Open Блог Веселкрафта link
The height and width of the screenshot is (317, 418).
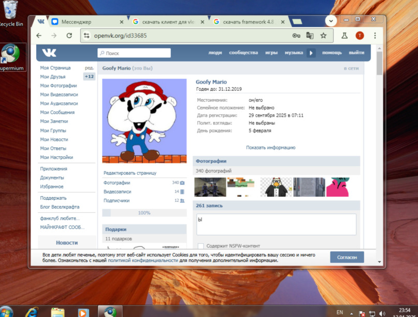(x=60, y=207)
